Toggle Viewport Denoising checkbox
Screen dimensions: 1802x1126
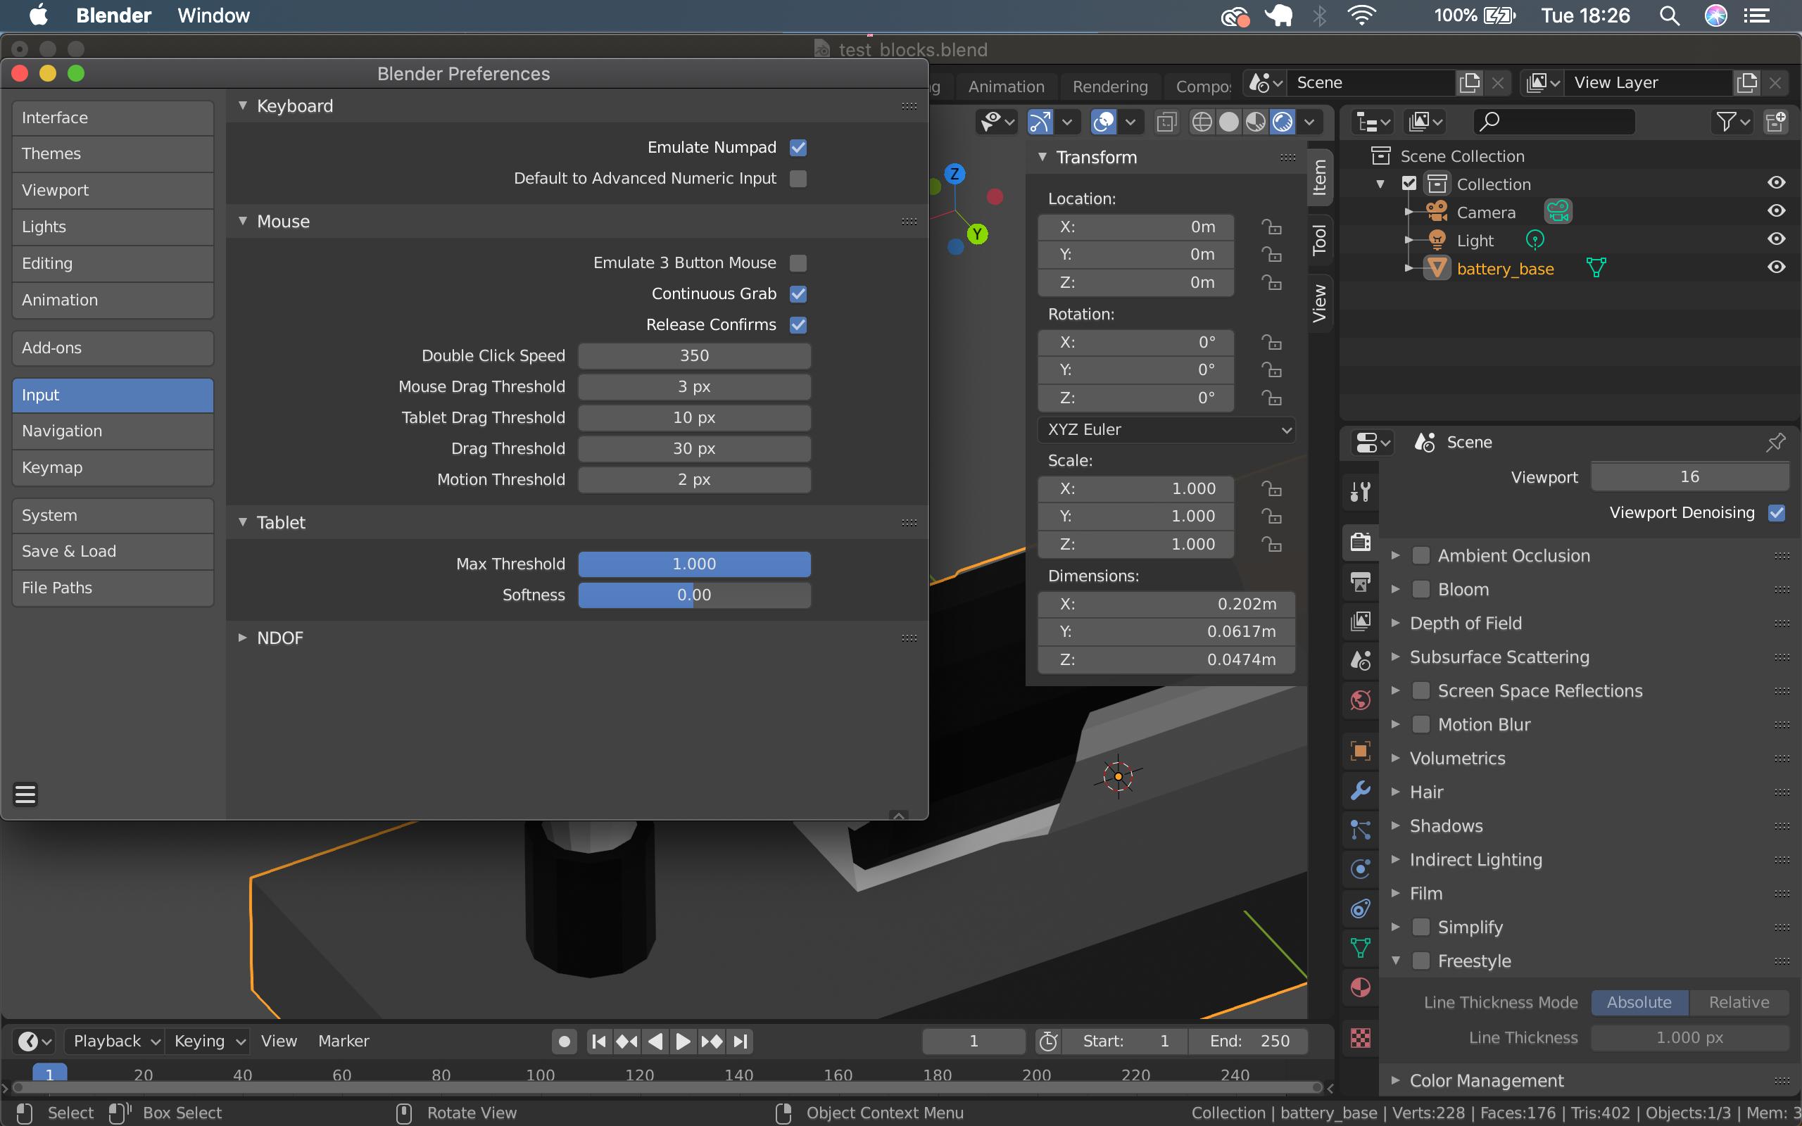click(1779, 512)
